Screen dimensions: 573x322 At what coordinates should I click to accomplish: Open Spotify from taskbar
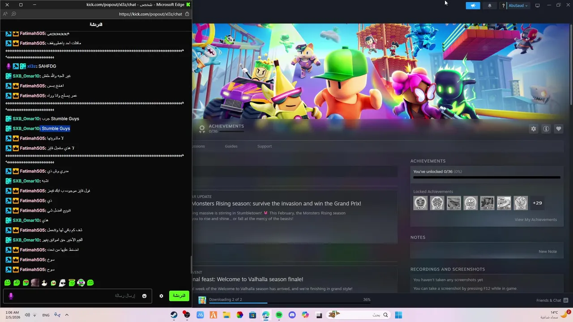(279, 315)
